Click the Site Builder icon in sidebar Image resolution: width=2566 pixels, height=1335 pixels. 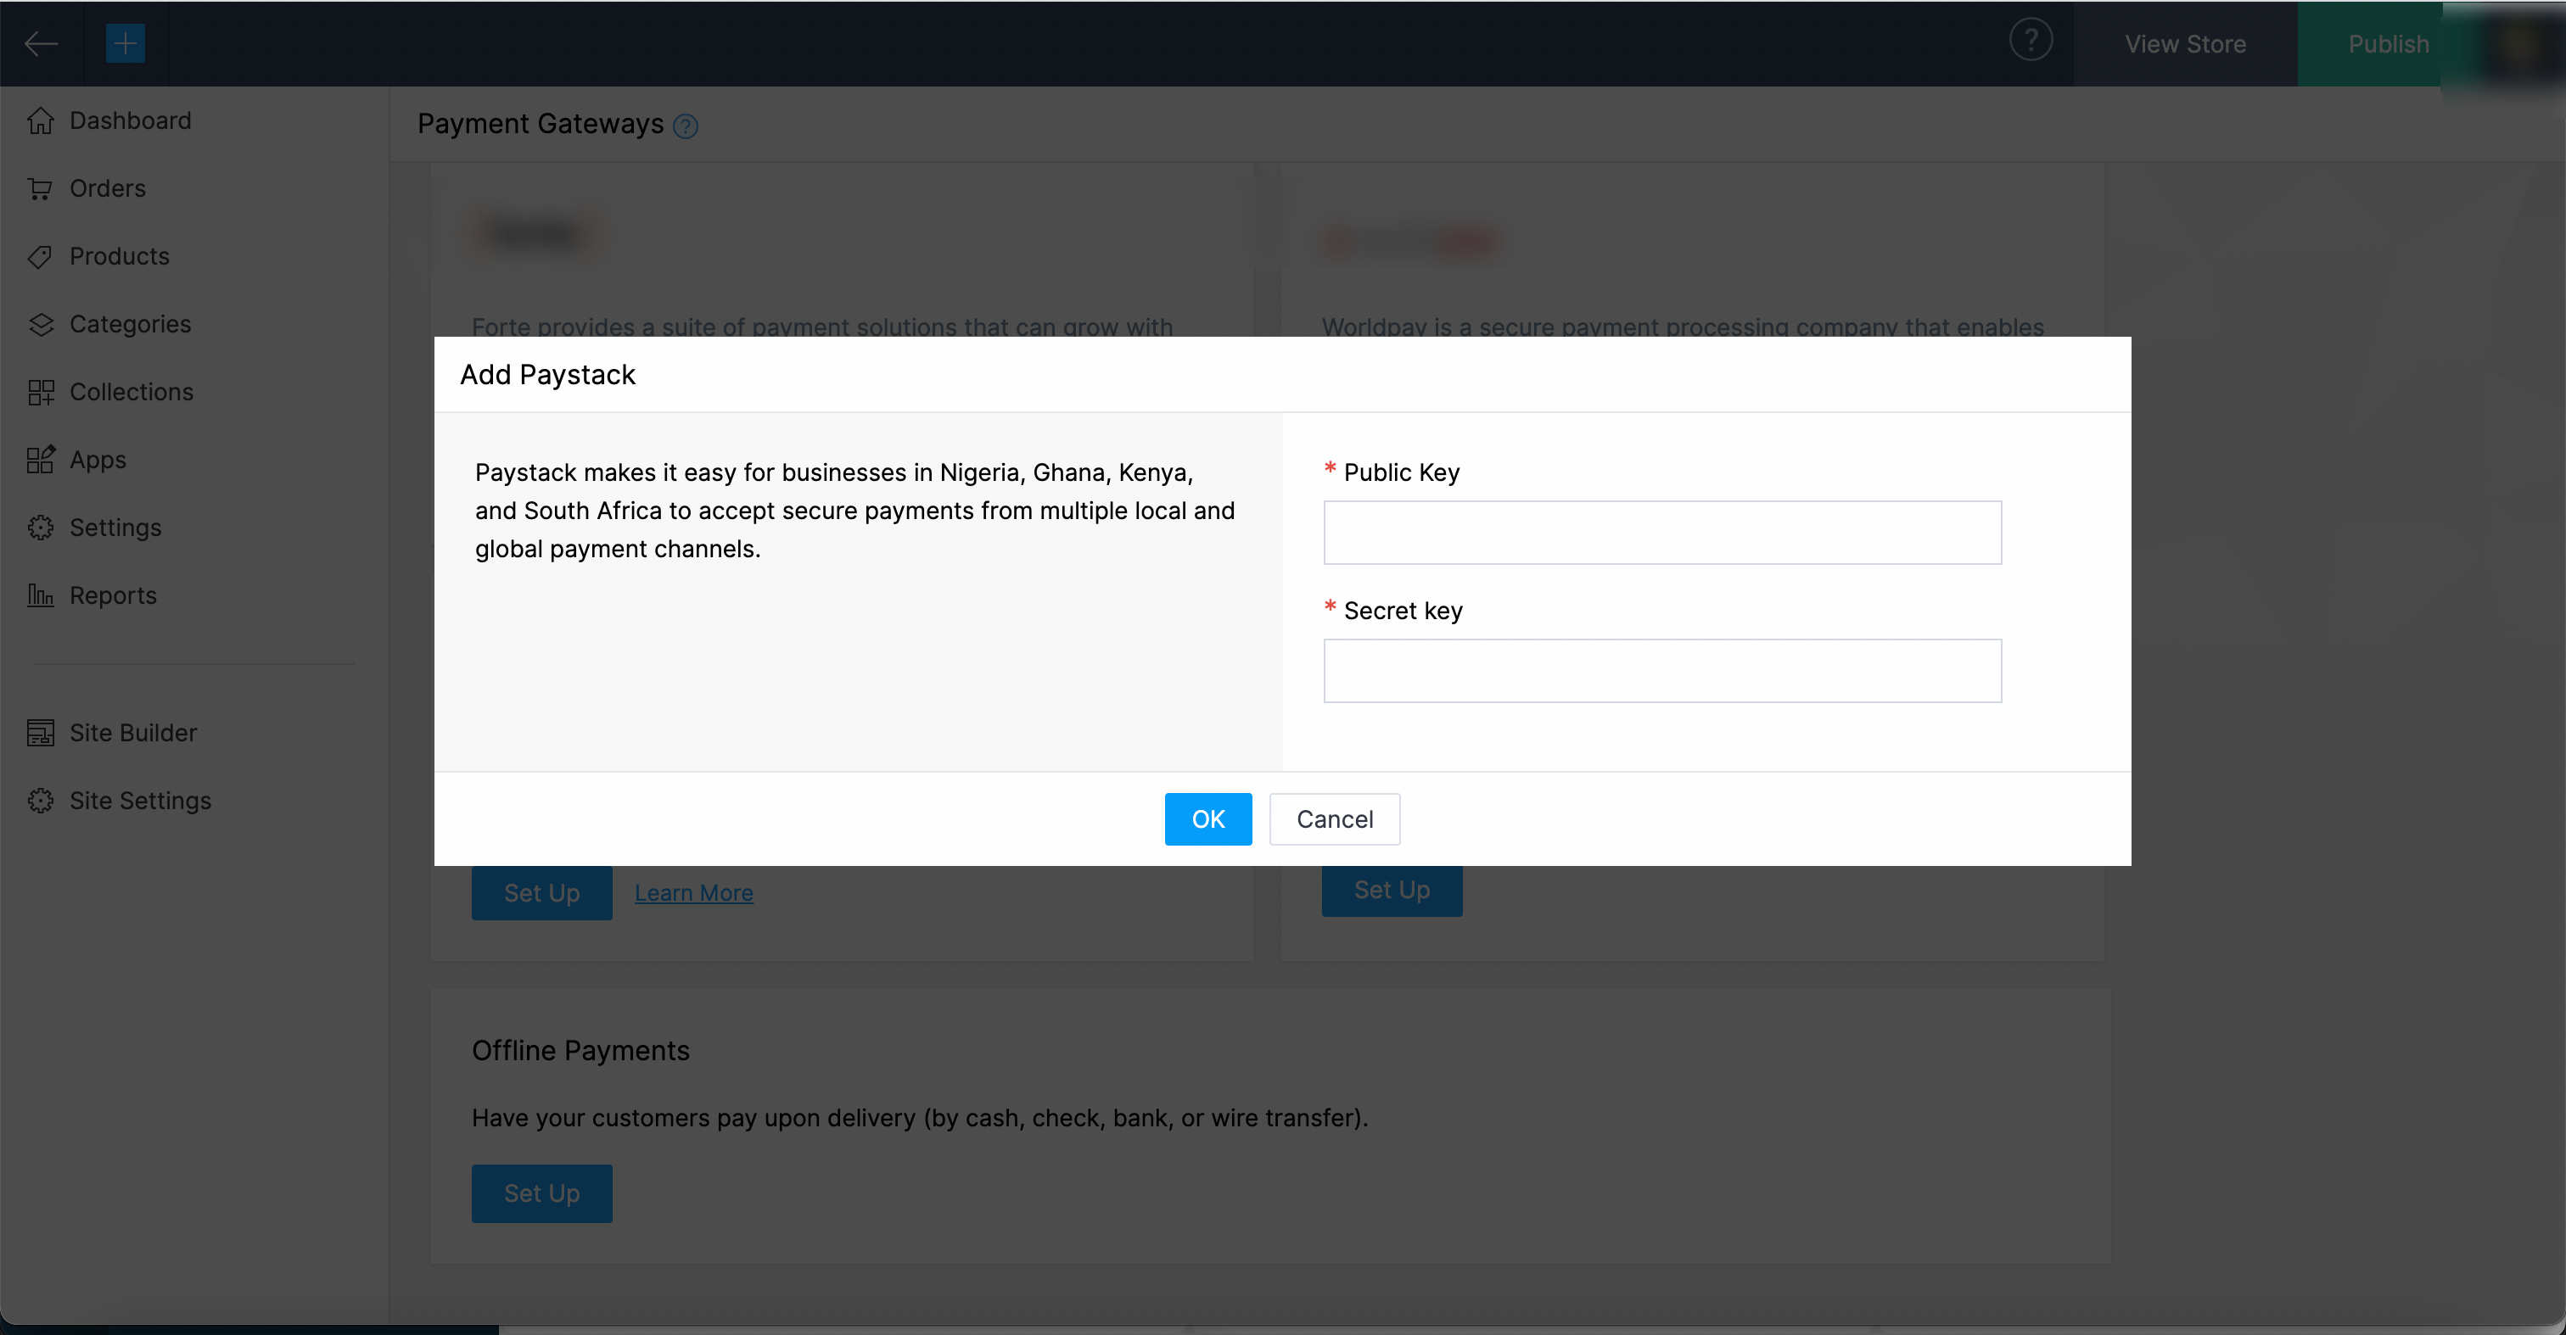[x=41, y=731]
